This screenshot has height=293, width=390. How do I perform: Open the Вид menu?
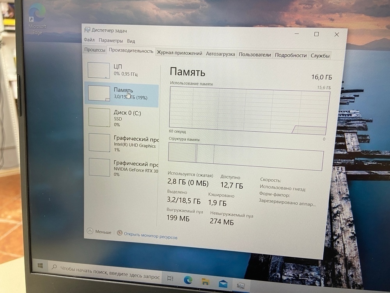click(131, 41)
